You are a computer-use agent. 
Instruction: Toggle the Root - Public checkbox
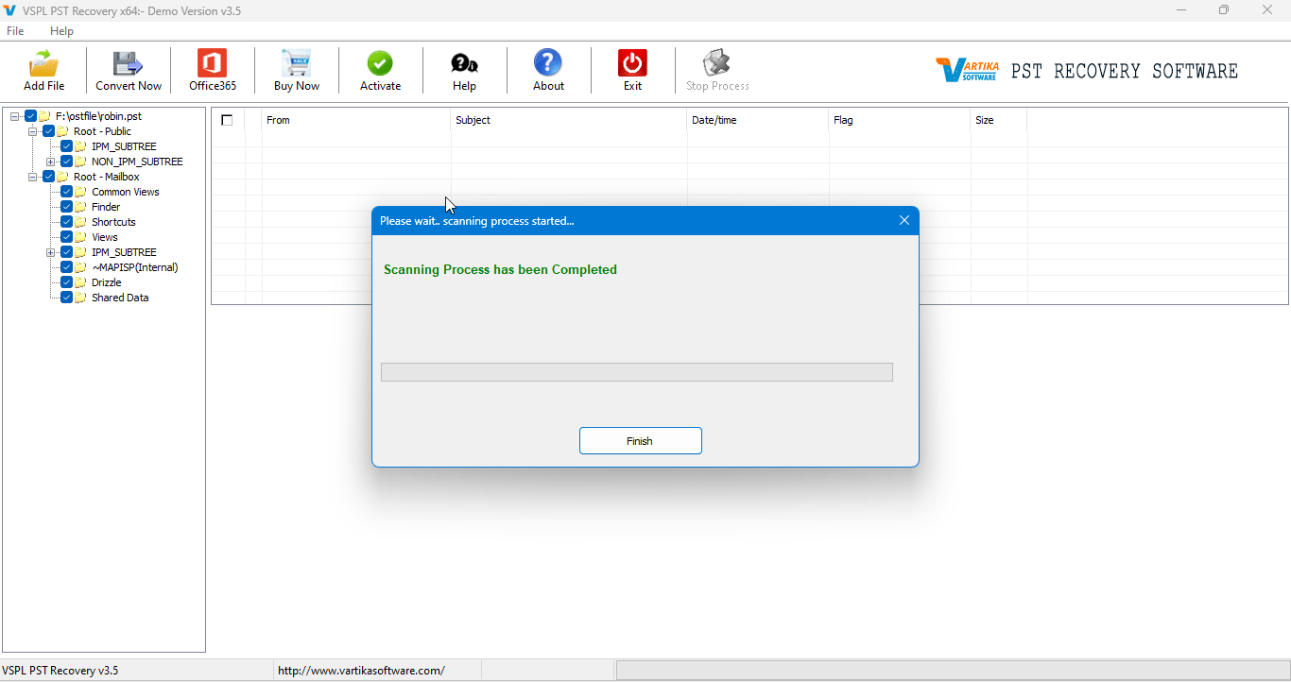click(48, 131)
